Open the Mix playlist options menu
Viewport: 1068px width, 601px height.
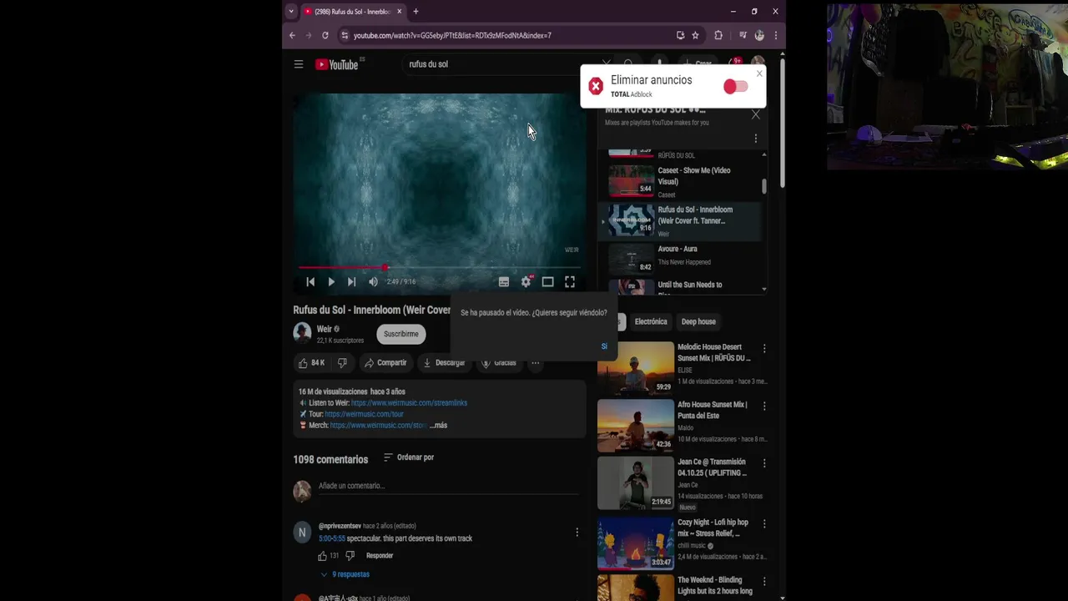(756, 139)
